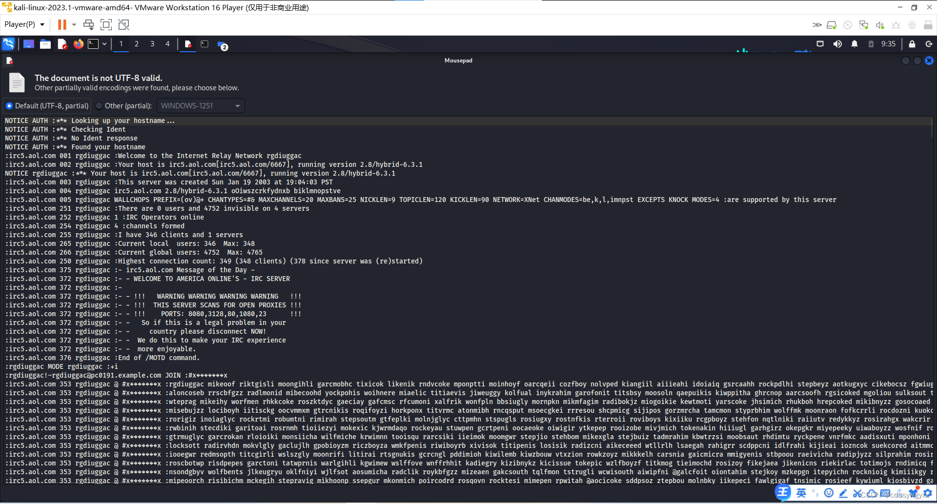Screen dimensions: 937x504
Task: Select the terminal window in taskbar
Action: (x=204, y=44)
